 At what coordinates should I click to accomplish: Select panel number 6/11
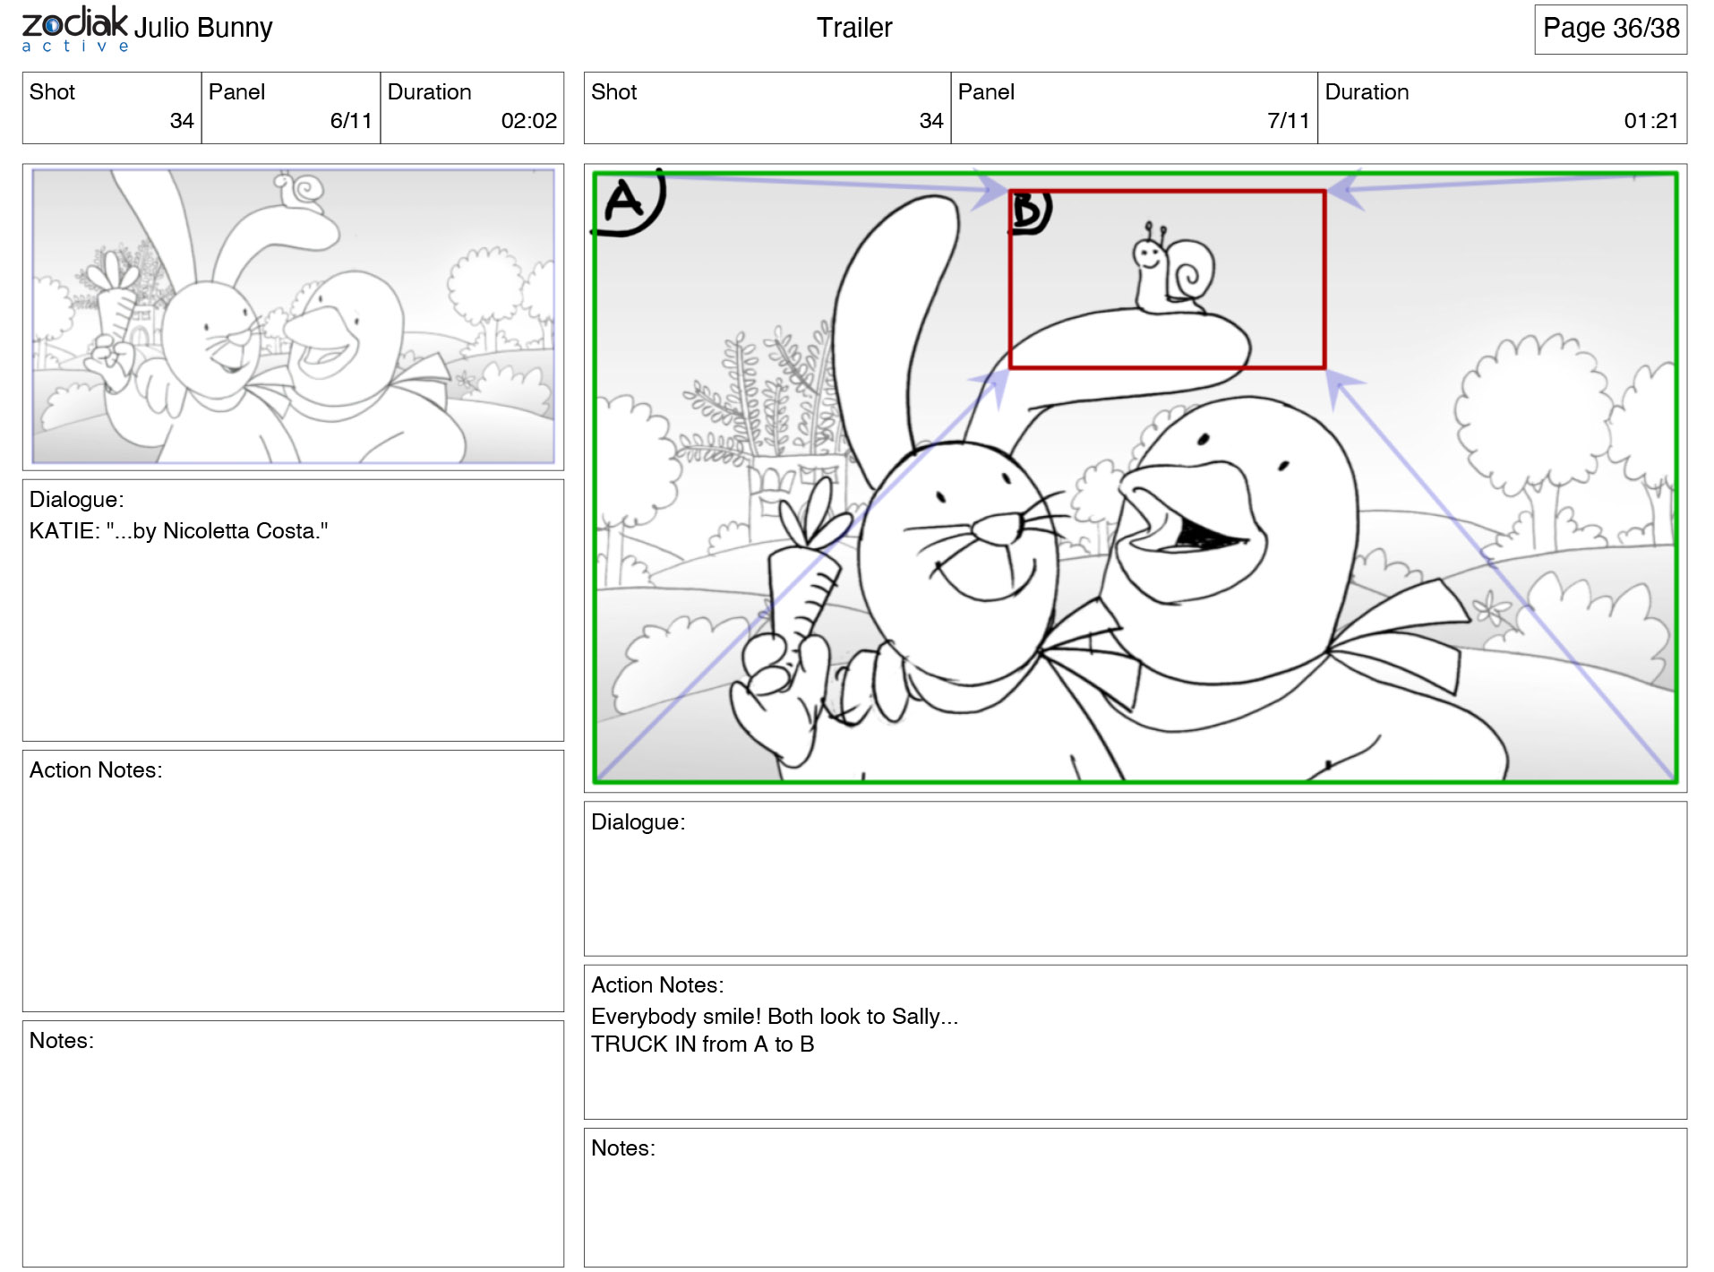pos(351,121)
